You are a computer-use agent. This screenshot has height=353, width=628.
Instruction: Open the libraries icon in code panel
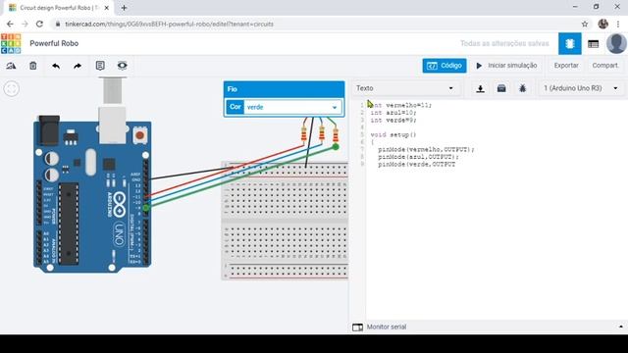click(x=501, y=88)
